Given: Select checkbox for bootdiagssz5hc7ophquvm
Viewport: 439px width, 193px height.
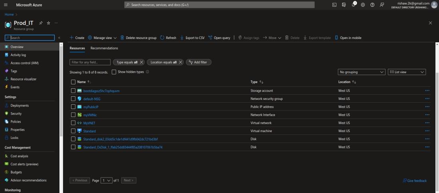Looking at the screenshot, I should (x=73, y=91).
